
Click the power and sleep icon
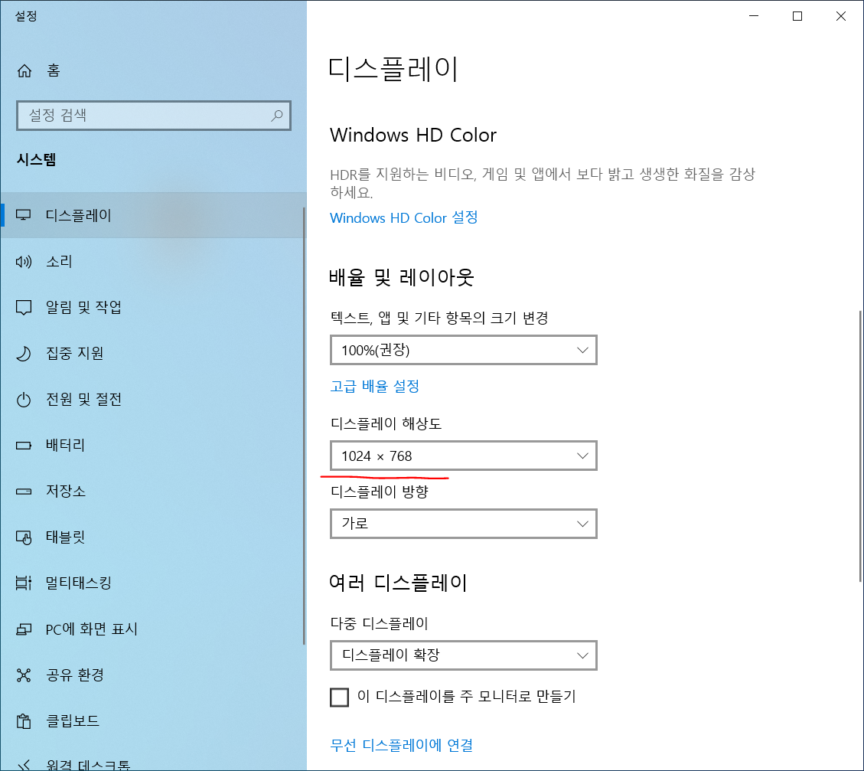[23, 399]
